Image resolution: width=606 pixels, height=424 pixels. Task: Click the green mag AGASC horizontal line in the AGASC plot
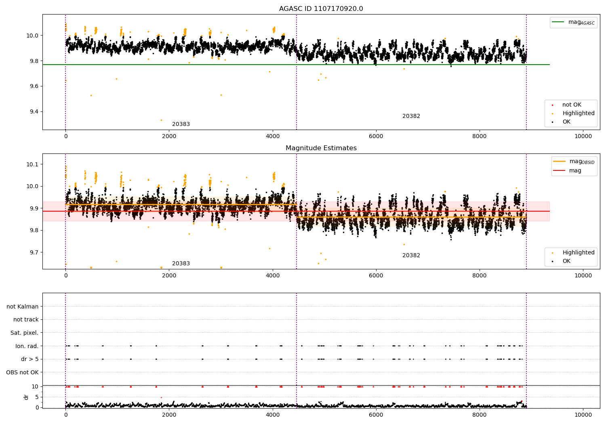click(296, 65)
